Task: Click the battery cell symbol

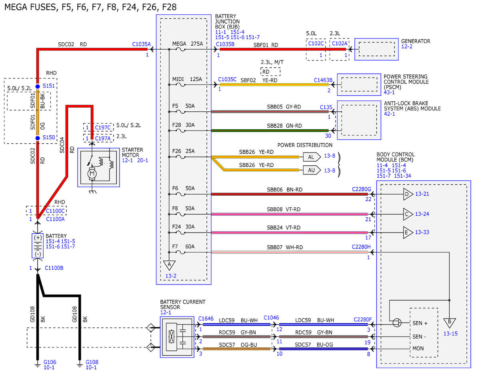Action: 38,246
